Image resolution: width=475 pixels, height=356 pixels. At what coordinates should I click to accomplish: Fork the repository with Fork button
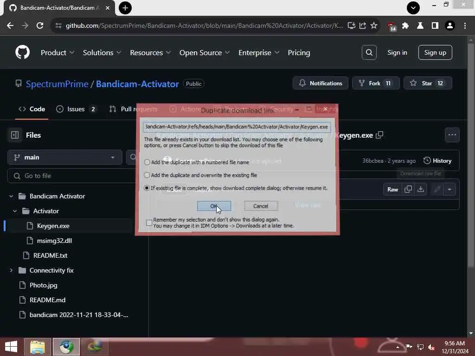[376, 83]
